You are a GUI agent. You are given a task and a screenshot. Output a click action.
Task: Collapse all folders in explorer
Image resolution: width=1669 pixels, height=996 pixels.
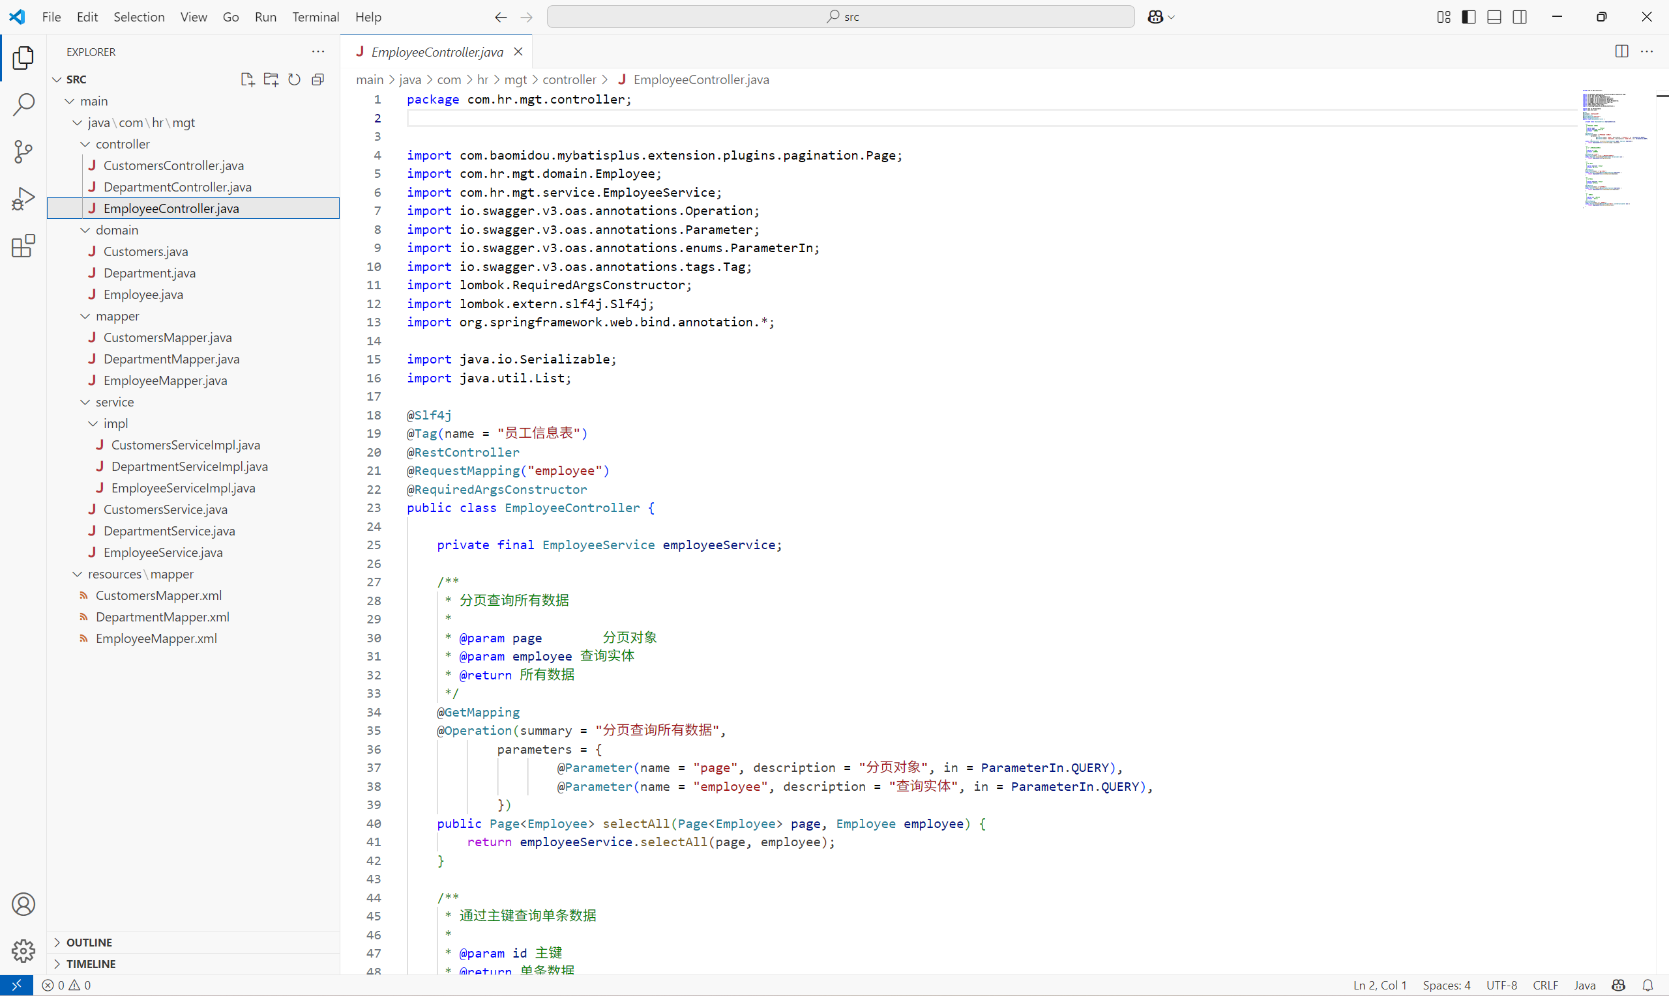318,79
